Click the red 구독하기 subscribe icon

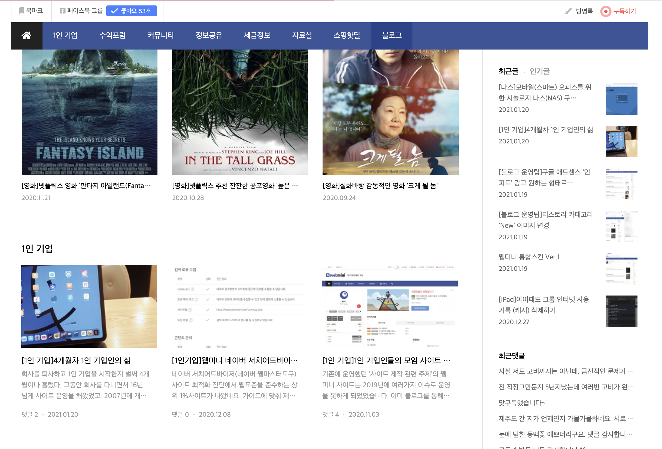point(606,11)
